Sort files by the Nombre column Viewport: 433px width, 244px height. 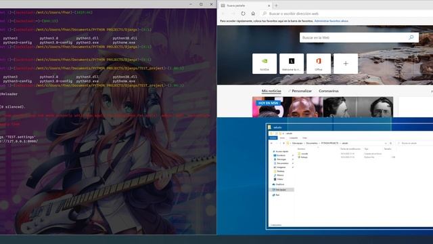point(301,149)
